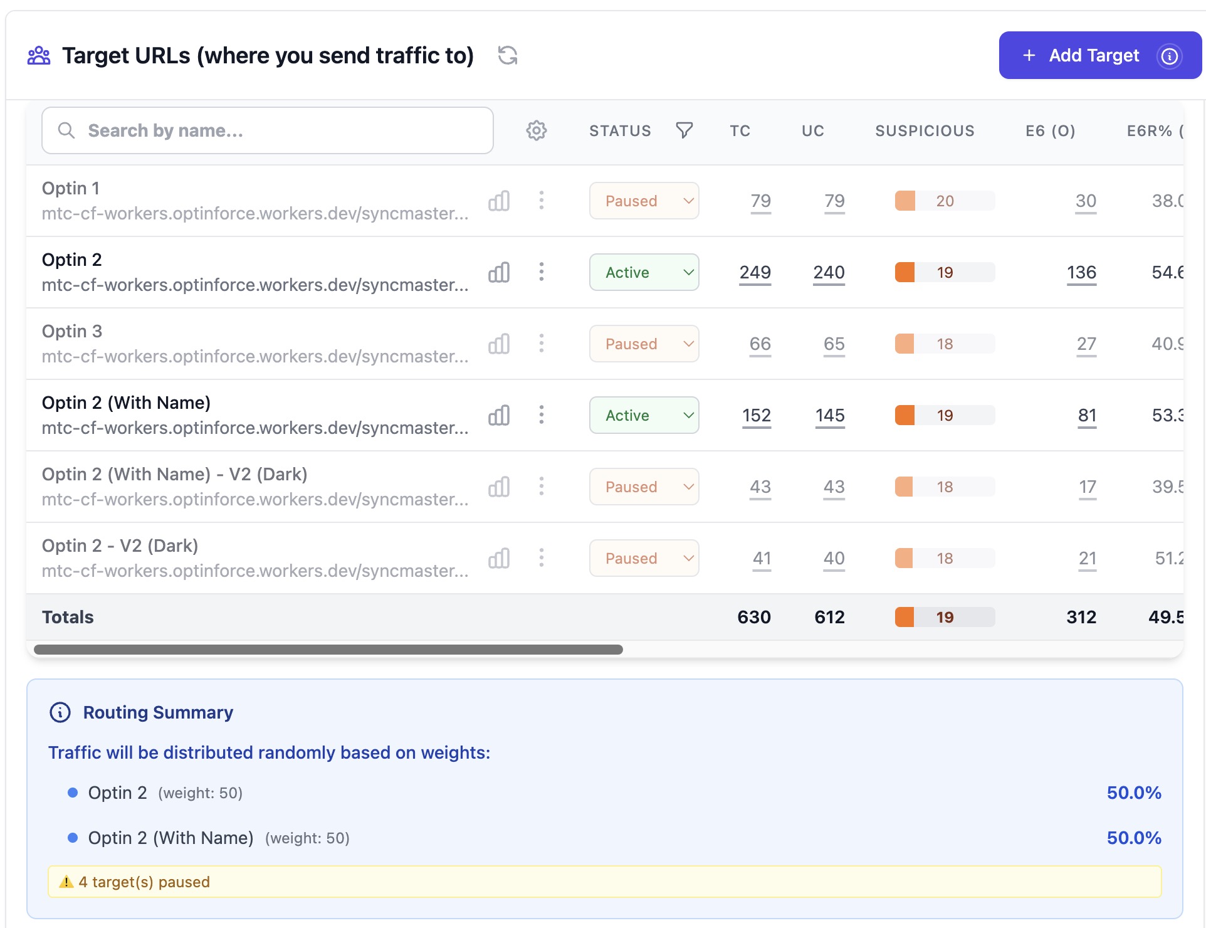1206x928 pixels.
Task: Click Optin 2 (With Name) - V2 (Dark) name
Action: coord(175,474)
